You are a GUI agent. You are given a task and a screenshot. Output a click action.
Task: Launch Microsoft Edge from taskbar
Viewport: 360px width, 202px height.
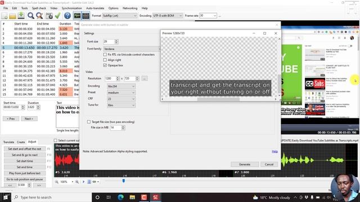pos(120,197)
